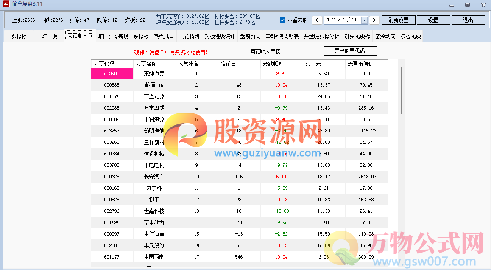This screenshot has width=491, height=270.
Task: Click change value -9.99 for 万丰奥威
Action: tap(281, 108)
